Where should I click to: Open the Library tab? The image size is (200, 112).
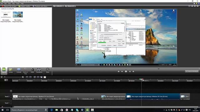pyautogui.click(x=11, y=71)
